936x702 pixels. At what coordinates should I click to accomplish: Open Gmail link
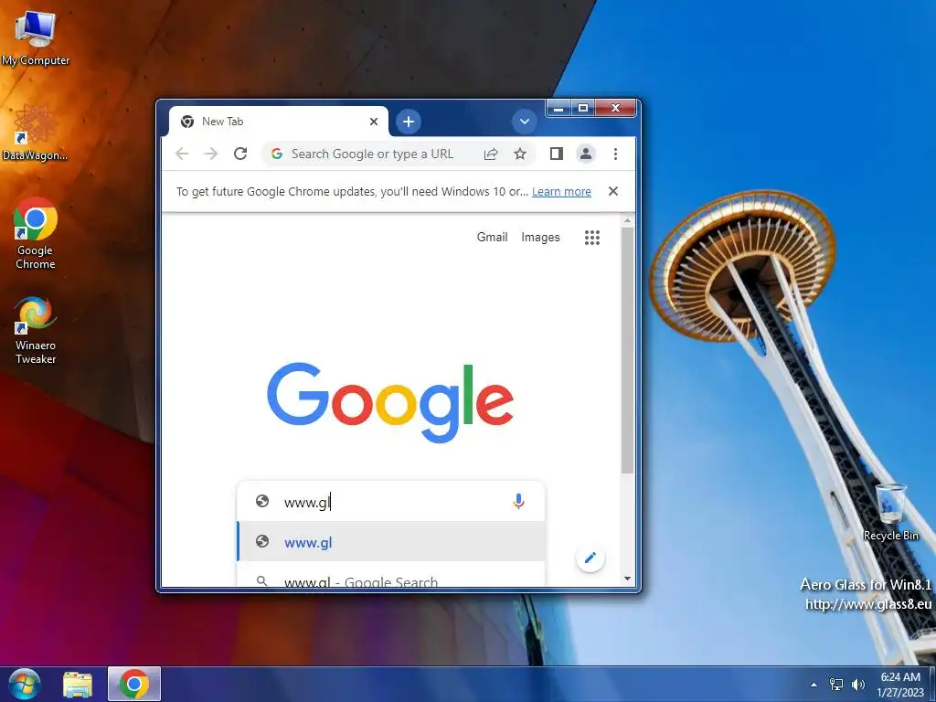pos(492,237)
